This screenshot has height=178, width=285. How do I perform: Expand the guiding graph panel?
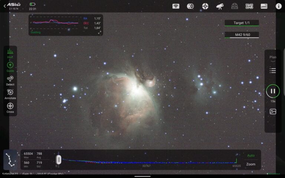point(99,33)
